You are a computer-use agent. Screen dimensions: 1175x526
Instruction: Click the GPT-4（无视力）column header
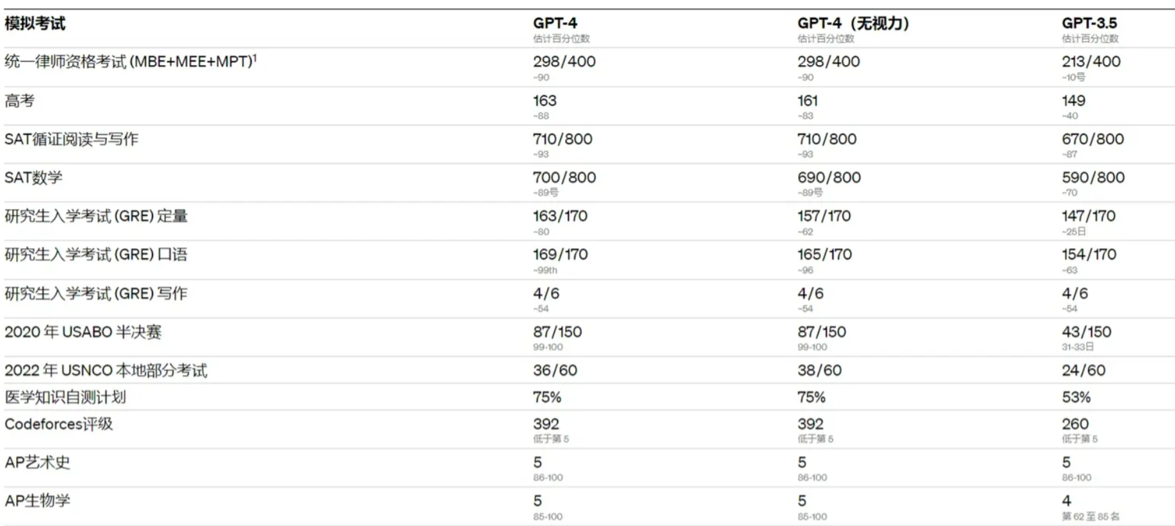(853, 23)
